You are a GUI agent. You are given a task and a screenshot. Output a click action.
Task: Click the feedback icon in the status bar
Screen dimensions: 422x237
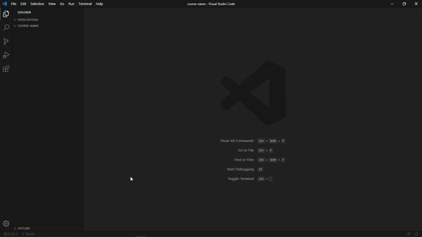coord(409,234)
